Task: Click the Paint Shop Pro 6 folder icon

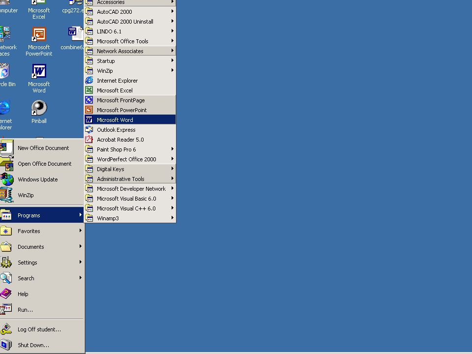Action: point(89,149)
